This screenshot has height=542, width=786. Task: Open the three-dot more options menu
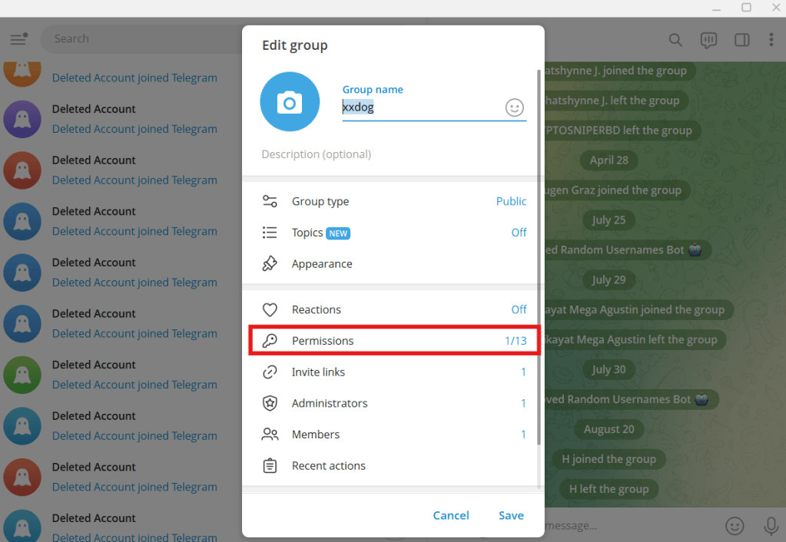pos(771,40)
